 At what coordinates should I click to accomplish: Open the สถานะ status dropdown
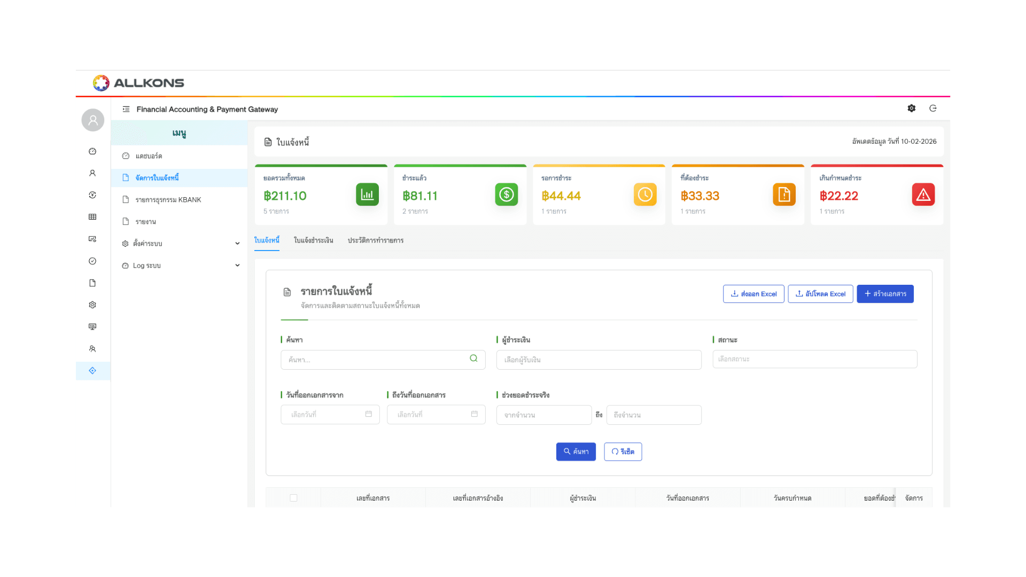(814, 359)
